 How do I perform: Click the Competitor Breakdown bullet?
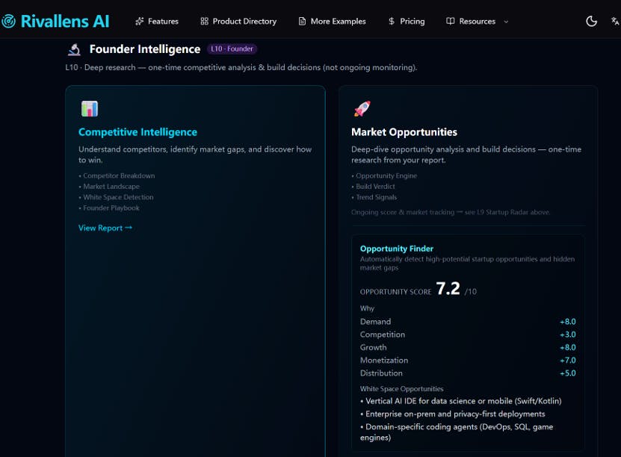click(x=117, y=175)
